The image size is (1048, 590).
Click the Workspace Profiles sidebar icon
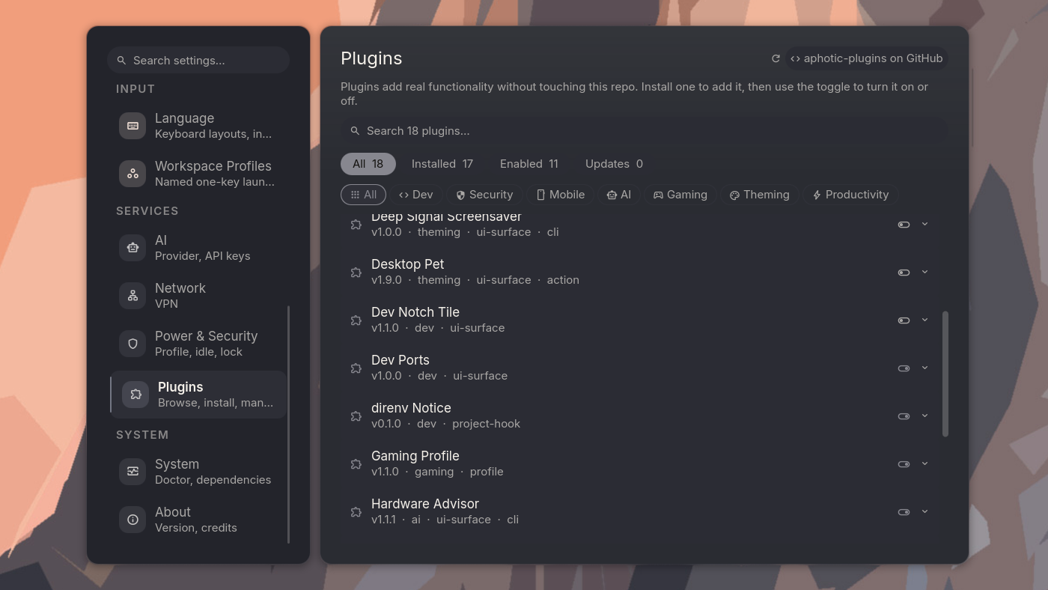[x=132, y=174]
